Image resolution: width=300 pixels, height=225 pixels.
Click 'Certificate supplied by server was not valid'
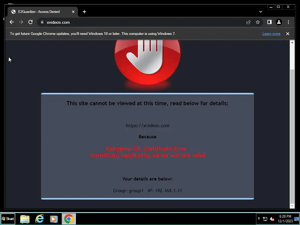click(x=148, y=155)
